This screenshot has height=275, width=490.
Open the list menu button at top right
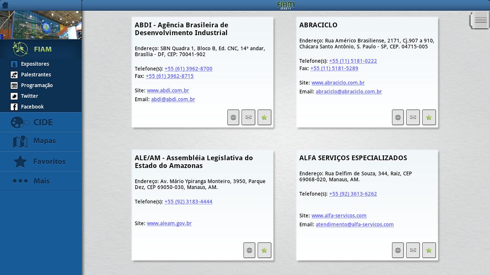(x=480, y=20)
